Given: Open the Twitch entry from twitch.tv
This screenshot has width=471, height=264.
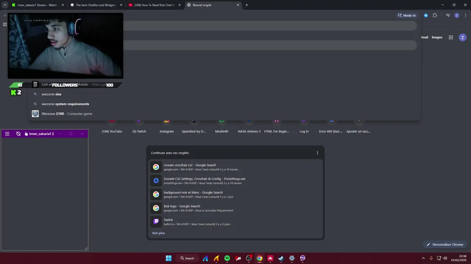Looking at the screenshot, I should click(235, 222).
